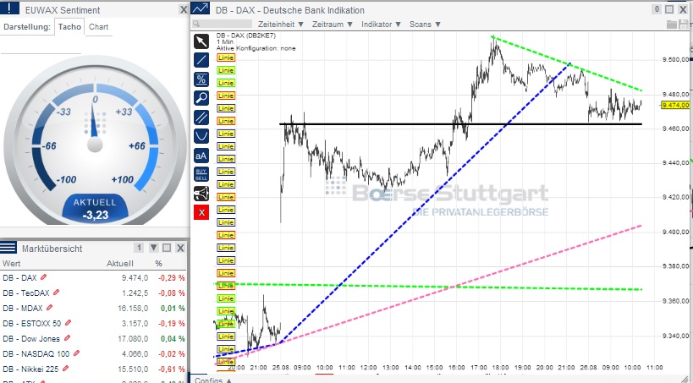
Task: Click the search magnifier in chart toolbar
Action: (x=196, y=25)
